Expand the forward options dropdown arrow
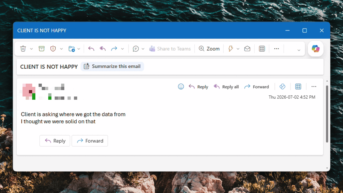This screenshot has height=193, width=343. [x=122, y=49]
